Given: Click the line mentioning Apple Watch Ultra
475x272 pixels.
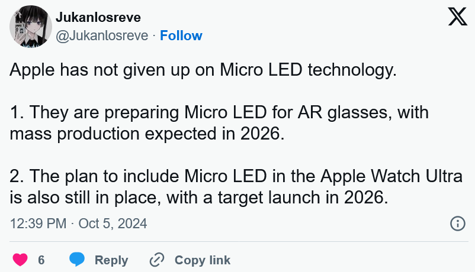Looking at the screenshot, I should (x=236, y=176).
